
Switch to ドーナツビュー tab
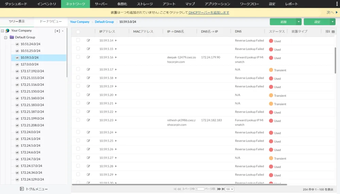click(51, 21)
